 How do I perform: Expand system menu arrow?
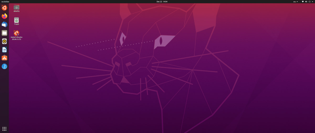312,2
